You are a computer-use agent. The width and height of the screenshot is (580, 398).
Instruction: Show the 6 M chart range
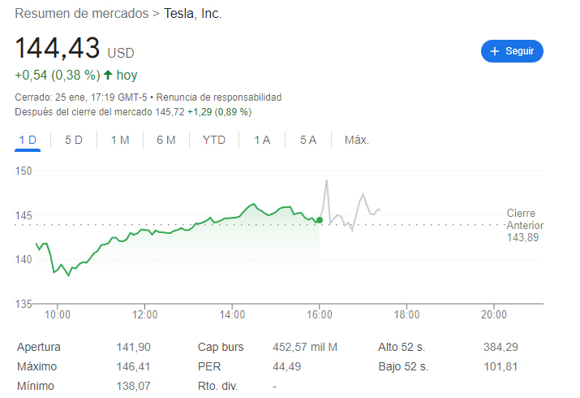click(166, 140)
